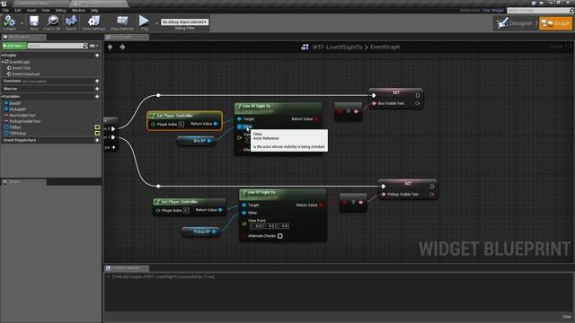Collapse the Variables section
This screenshot has width=575, height=323.
(x=2, y=97)
